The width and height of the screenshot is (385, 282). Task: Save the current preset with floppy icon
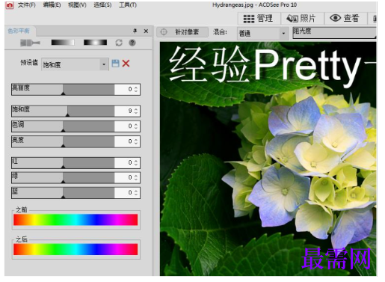pos(115,64)
